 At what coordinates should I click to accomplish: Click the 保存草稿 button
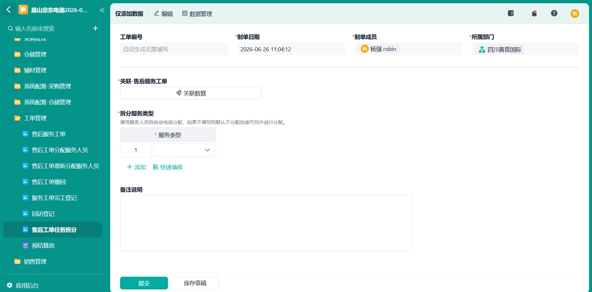[195, 283]
